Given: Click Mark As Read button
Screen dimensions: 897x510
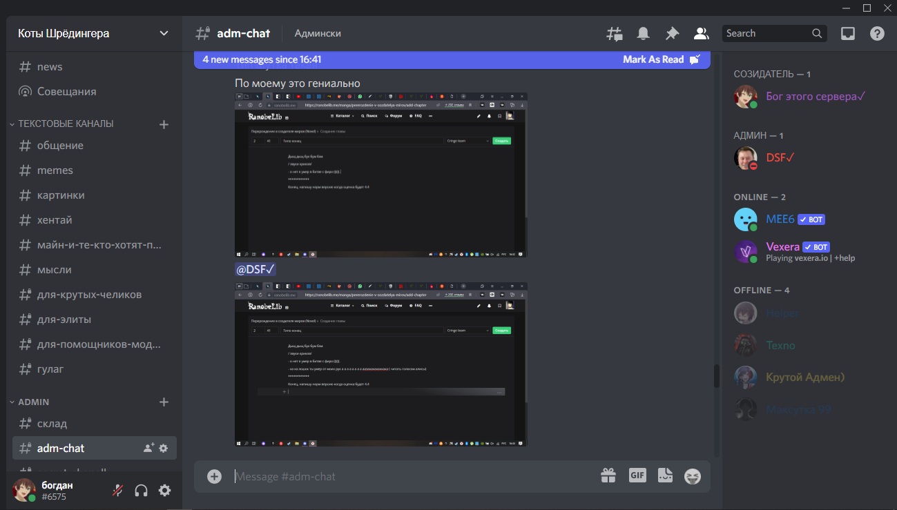Looking at the screenshot, I should pyautogui.click(x=661, y=59).
